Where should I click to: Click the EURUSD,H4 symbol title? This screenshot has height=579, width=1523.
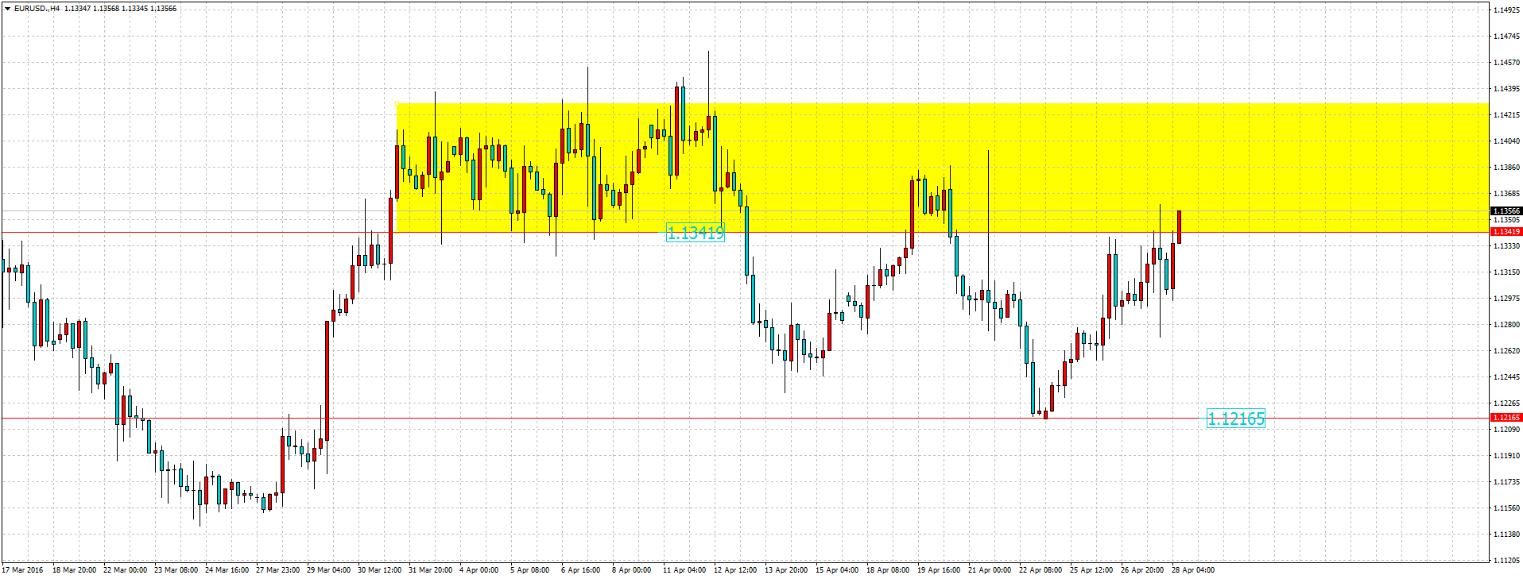point(37,9)
